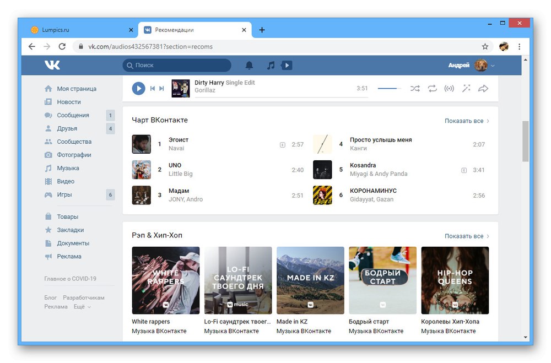Play the Dirty Harry track
551x363 pixels.
click(x=138, y=89)
